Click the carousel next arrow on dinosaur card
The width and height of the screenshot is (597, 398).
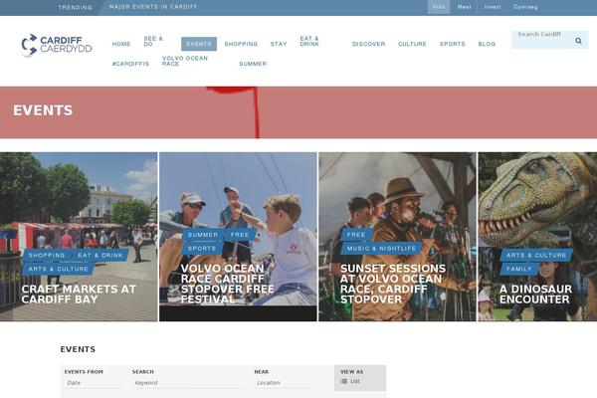pos(590,237)
